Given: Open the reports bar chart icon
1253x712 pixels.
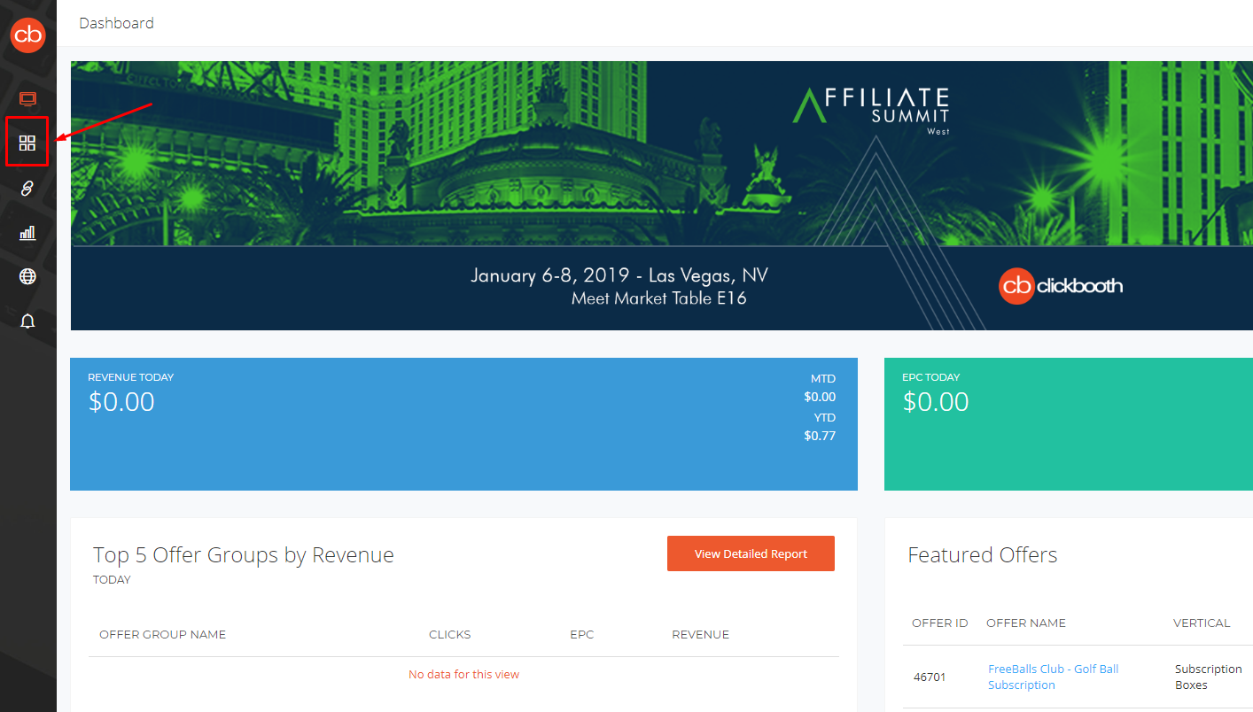Looking at the screenshot, I should tap(27, 232).
